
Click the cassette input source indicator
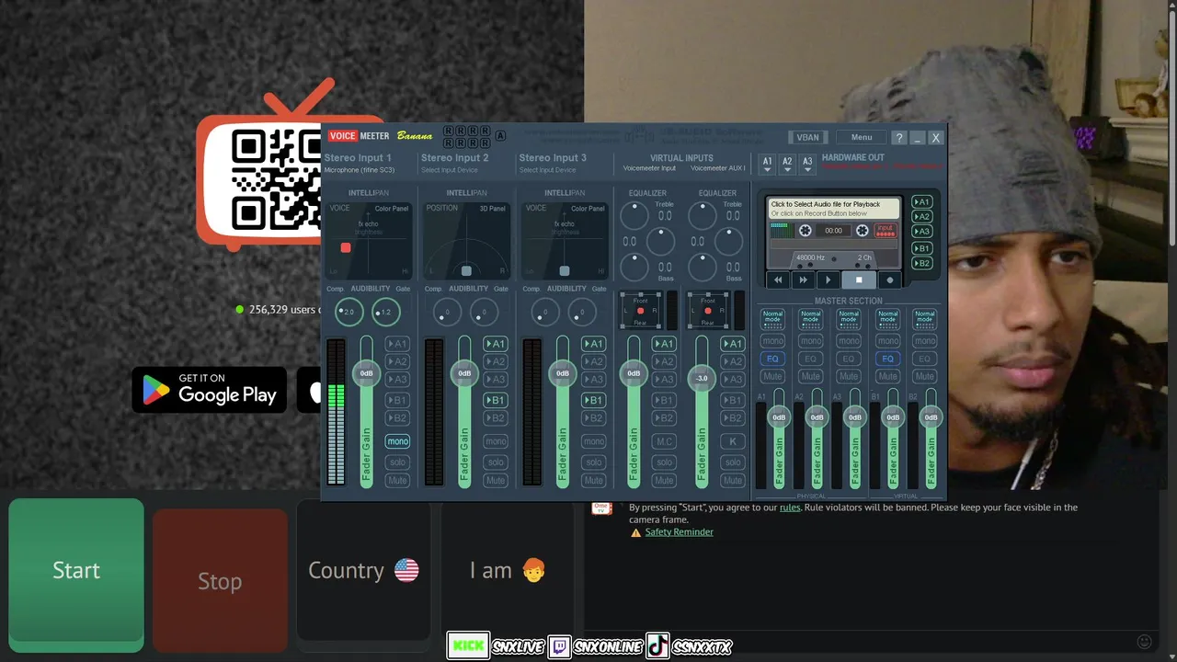885,231
